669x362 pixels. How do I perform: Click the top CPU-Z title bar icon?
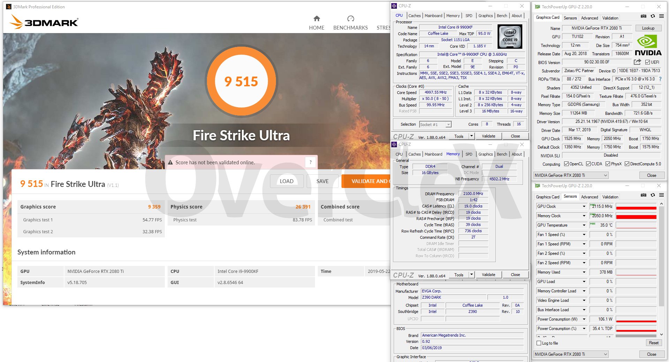coord(394,6)
